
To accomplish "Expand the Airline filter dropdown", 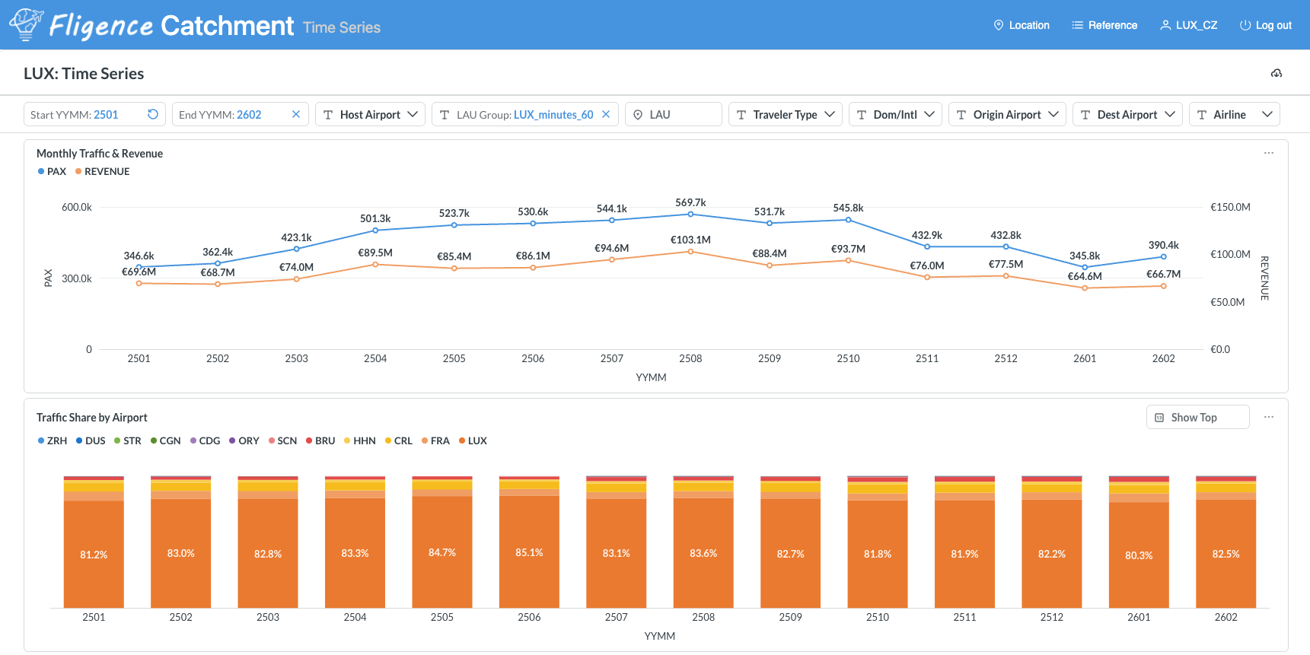I will tap(1234, 114).
